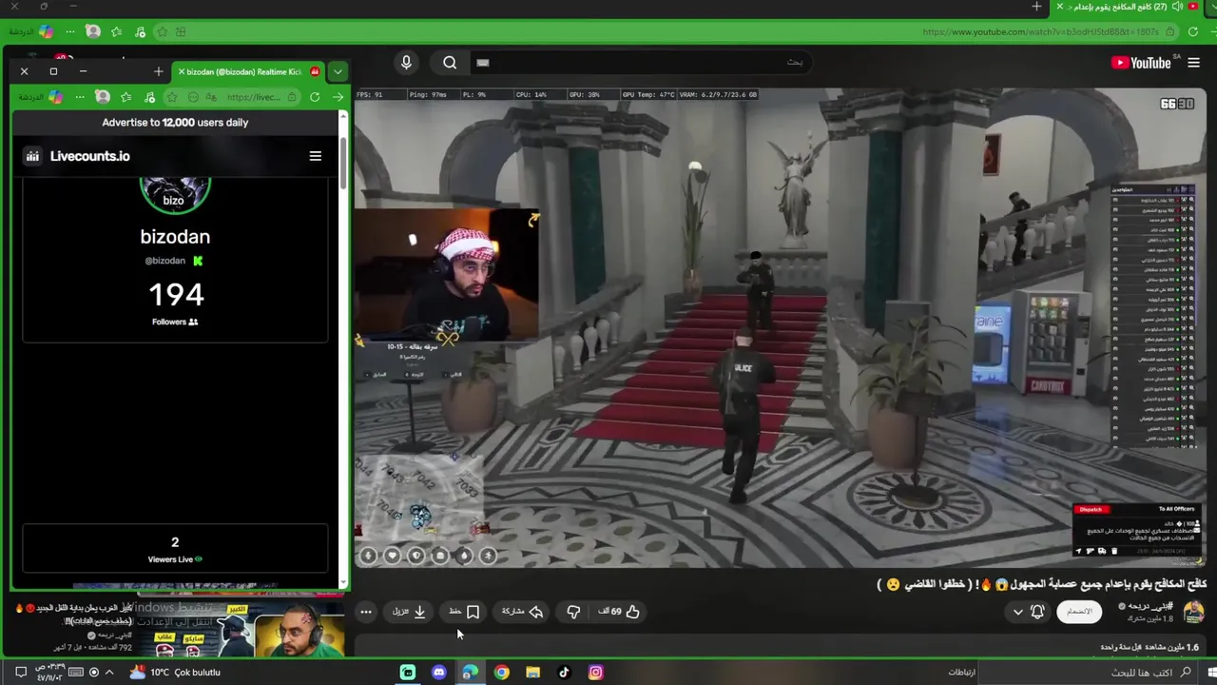Open the touch keyboard icon in system tray

(77, 673)
